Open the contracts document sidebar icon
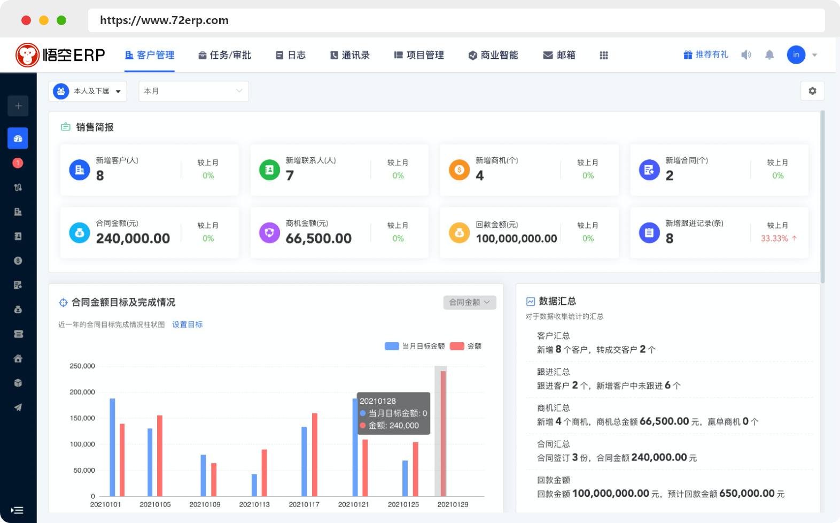 coord(18,286)
